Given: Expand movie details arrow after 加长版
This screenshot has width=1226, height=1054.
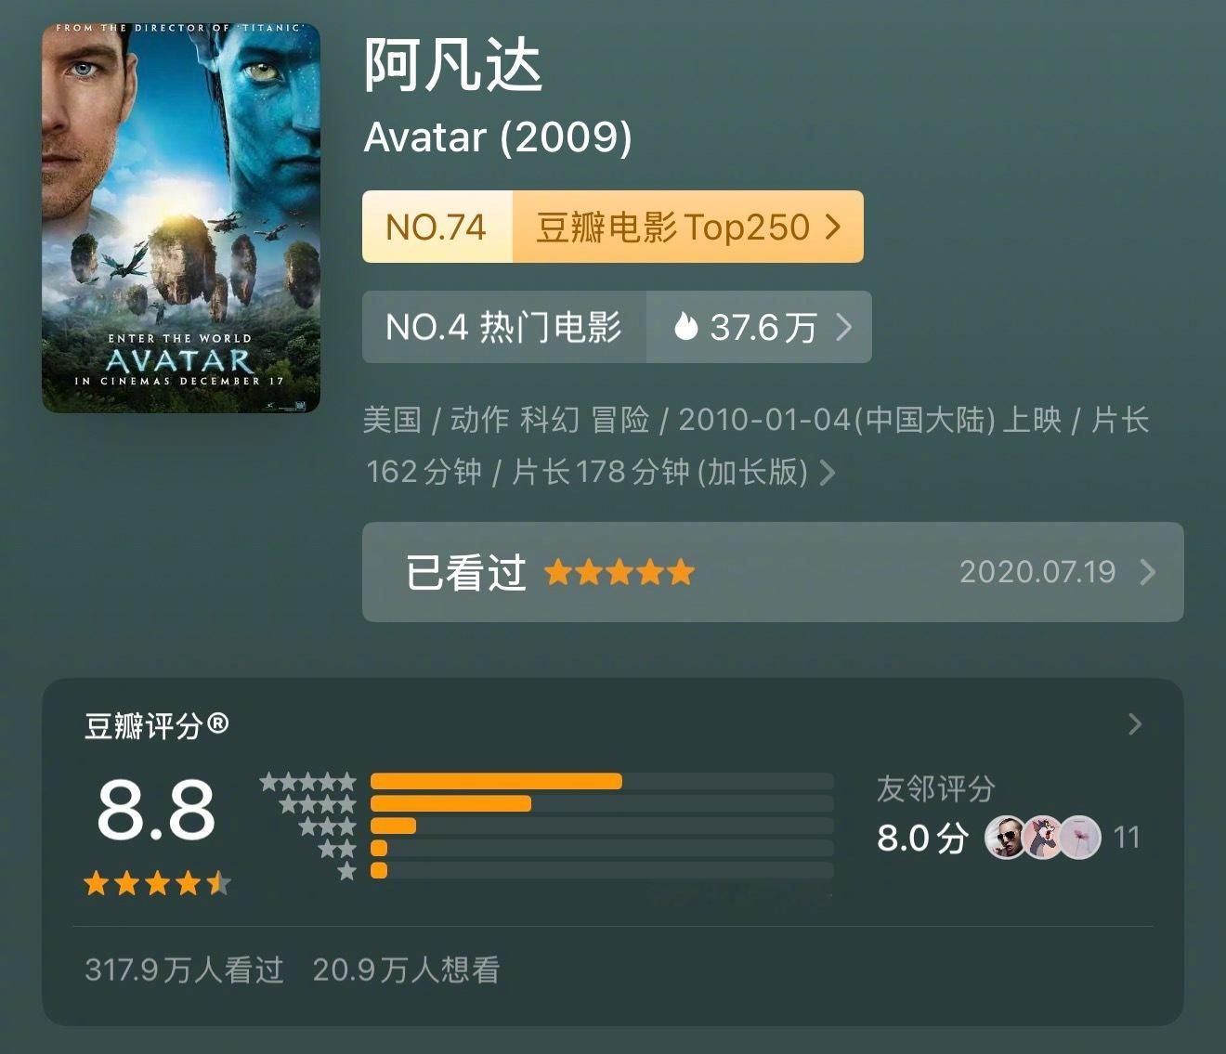Looking at the screenshot, I should point(827,473).
